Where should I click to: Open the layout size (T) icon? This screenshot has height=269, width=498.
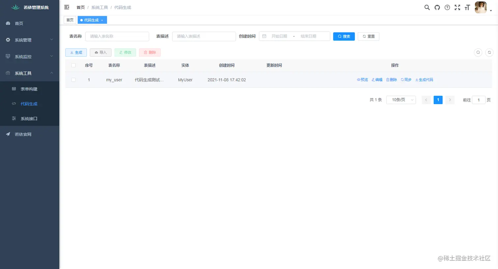(467, 8)
